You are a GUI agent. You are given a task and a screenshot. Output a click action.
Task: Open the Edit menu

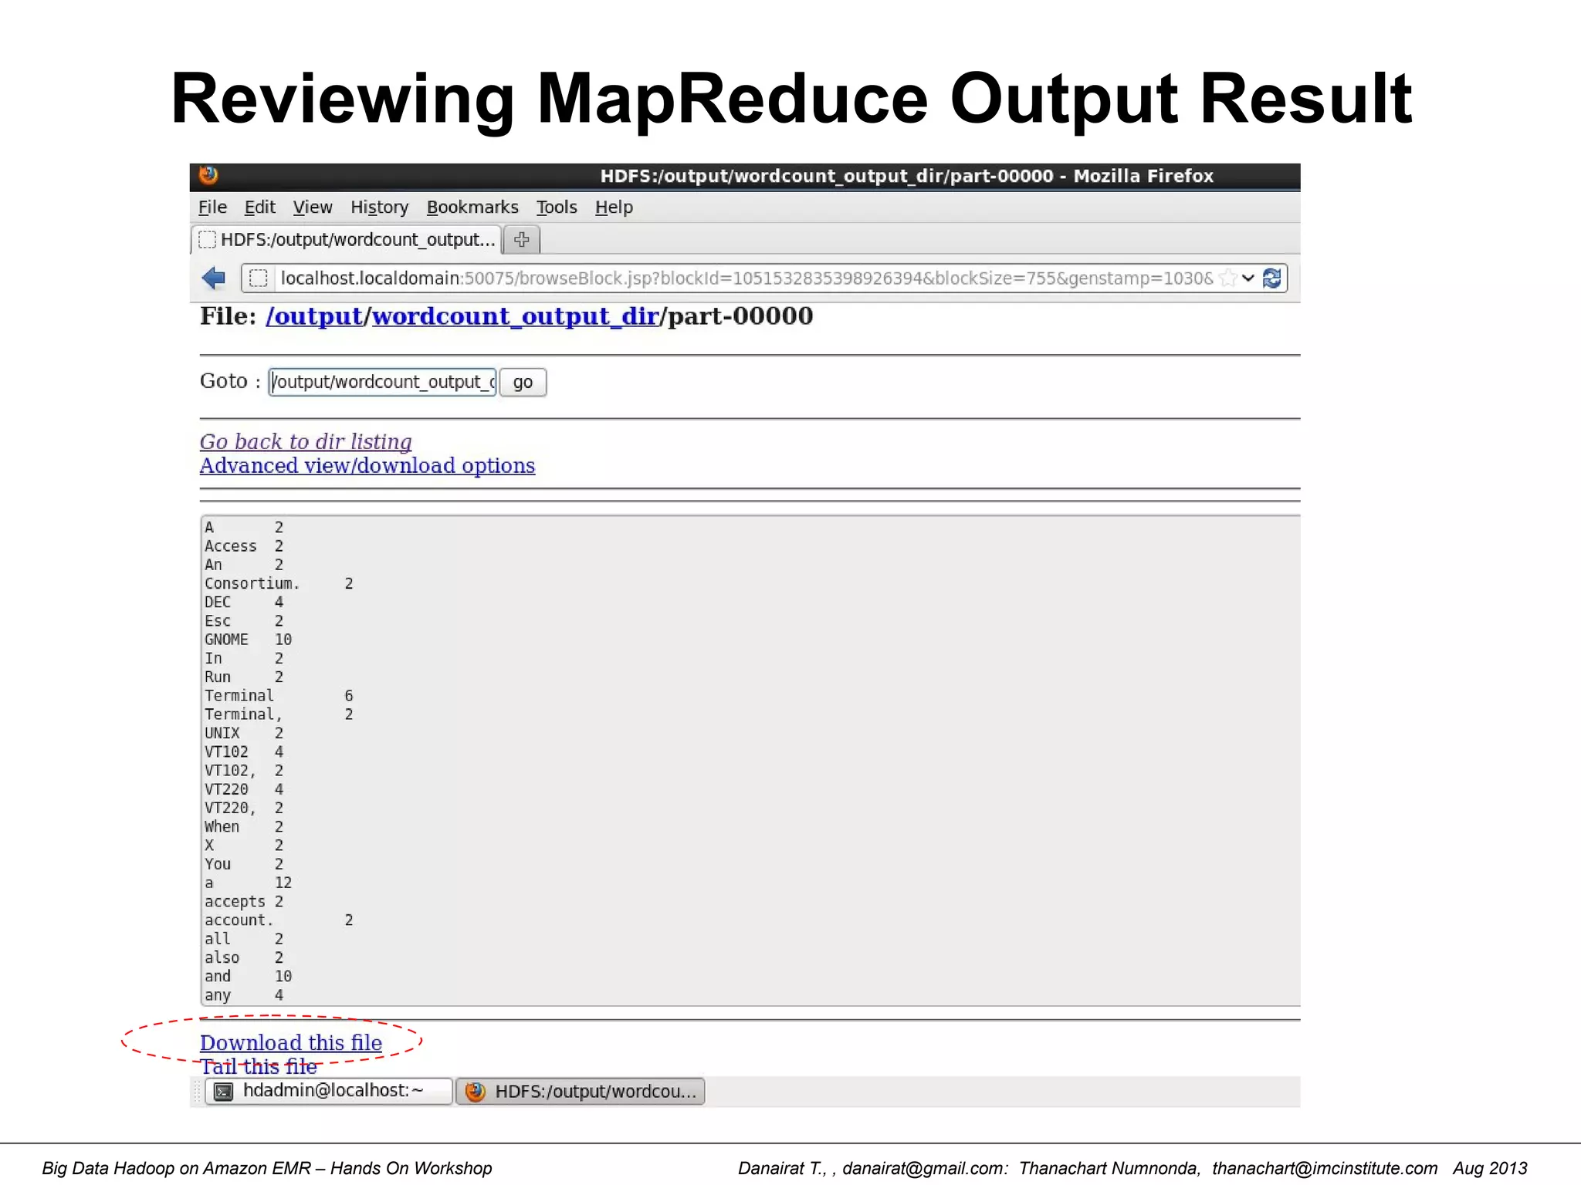point(259,207)
